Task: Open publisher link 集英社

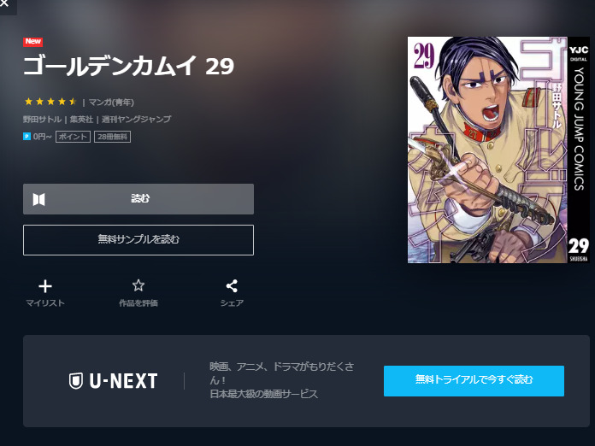Action: [x=81, y=120]
